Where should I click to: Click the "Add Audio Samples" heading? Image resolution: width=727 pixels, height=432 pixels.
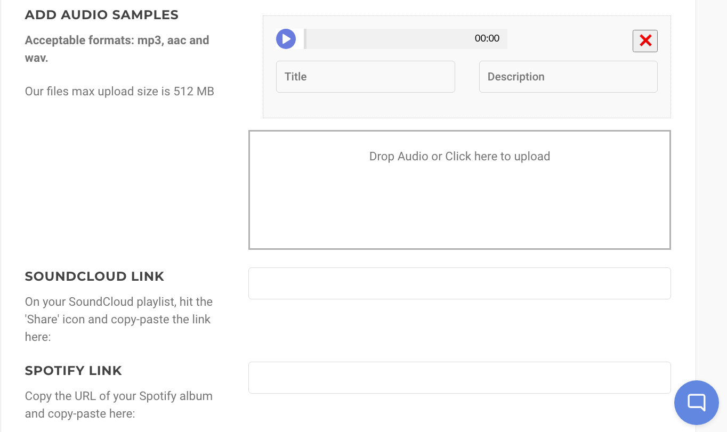102,15
